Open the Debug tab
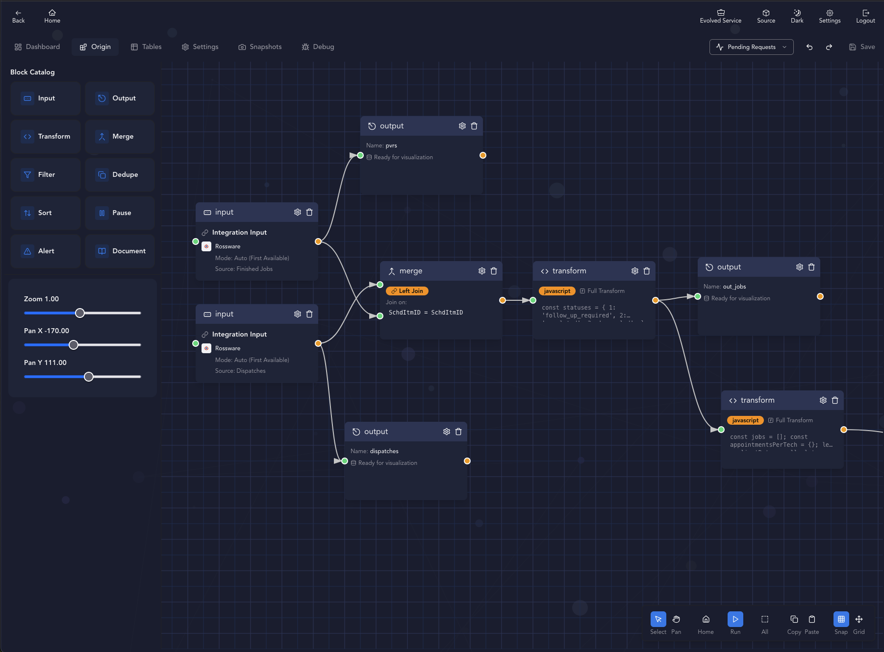Image resolution: width=884 pixels, height=652 pixels. [318, 47]
